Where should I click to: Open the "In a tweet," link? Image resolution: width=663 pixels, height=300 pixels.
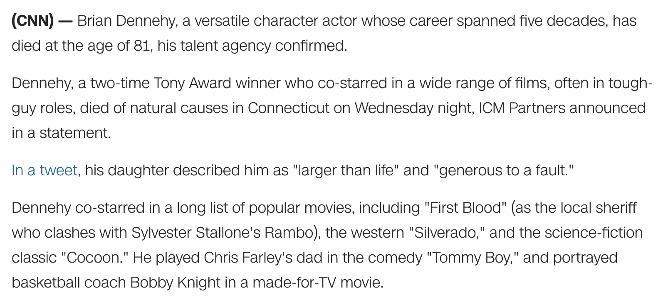46,170
